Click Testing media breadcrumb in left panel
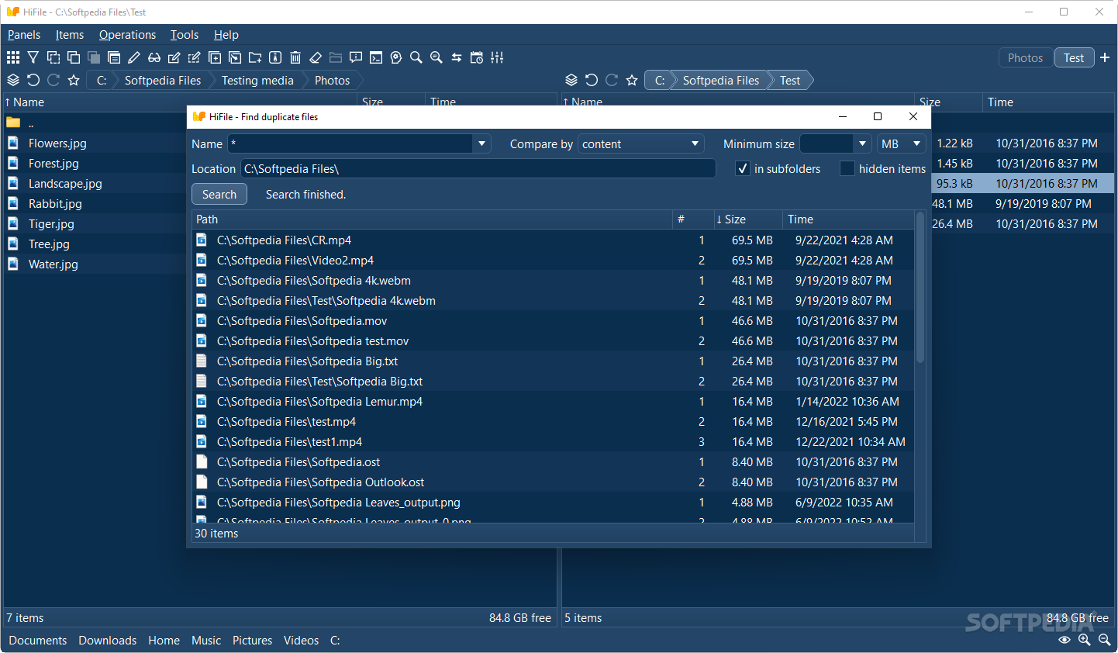1118x653 pixels. click(257, 81)
